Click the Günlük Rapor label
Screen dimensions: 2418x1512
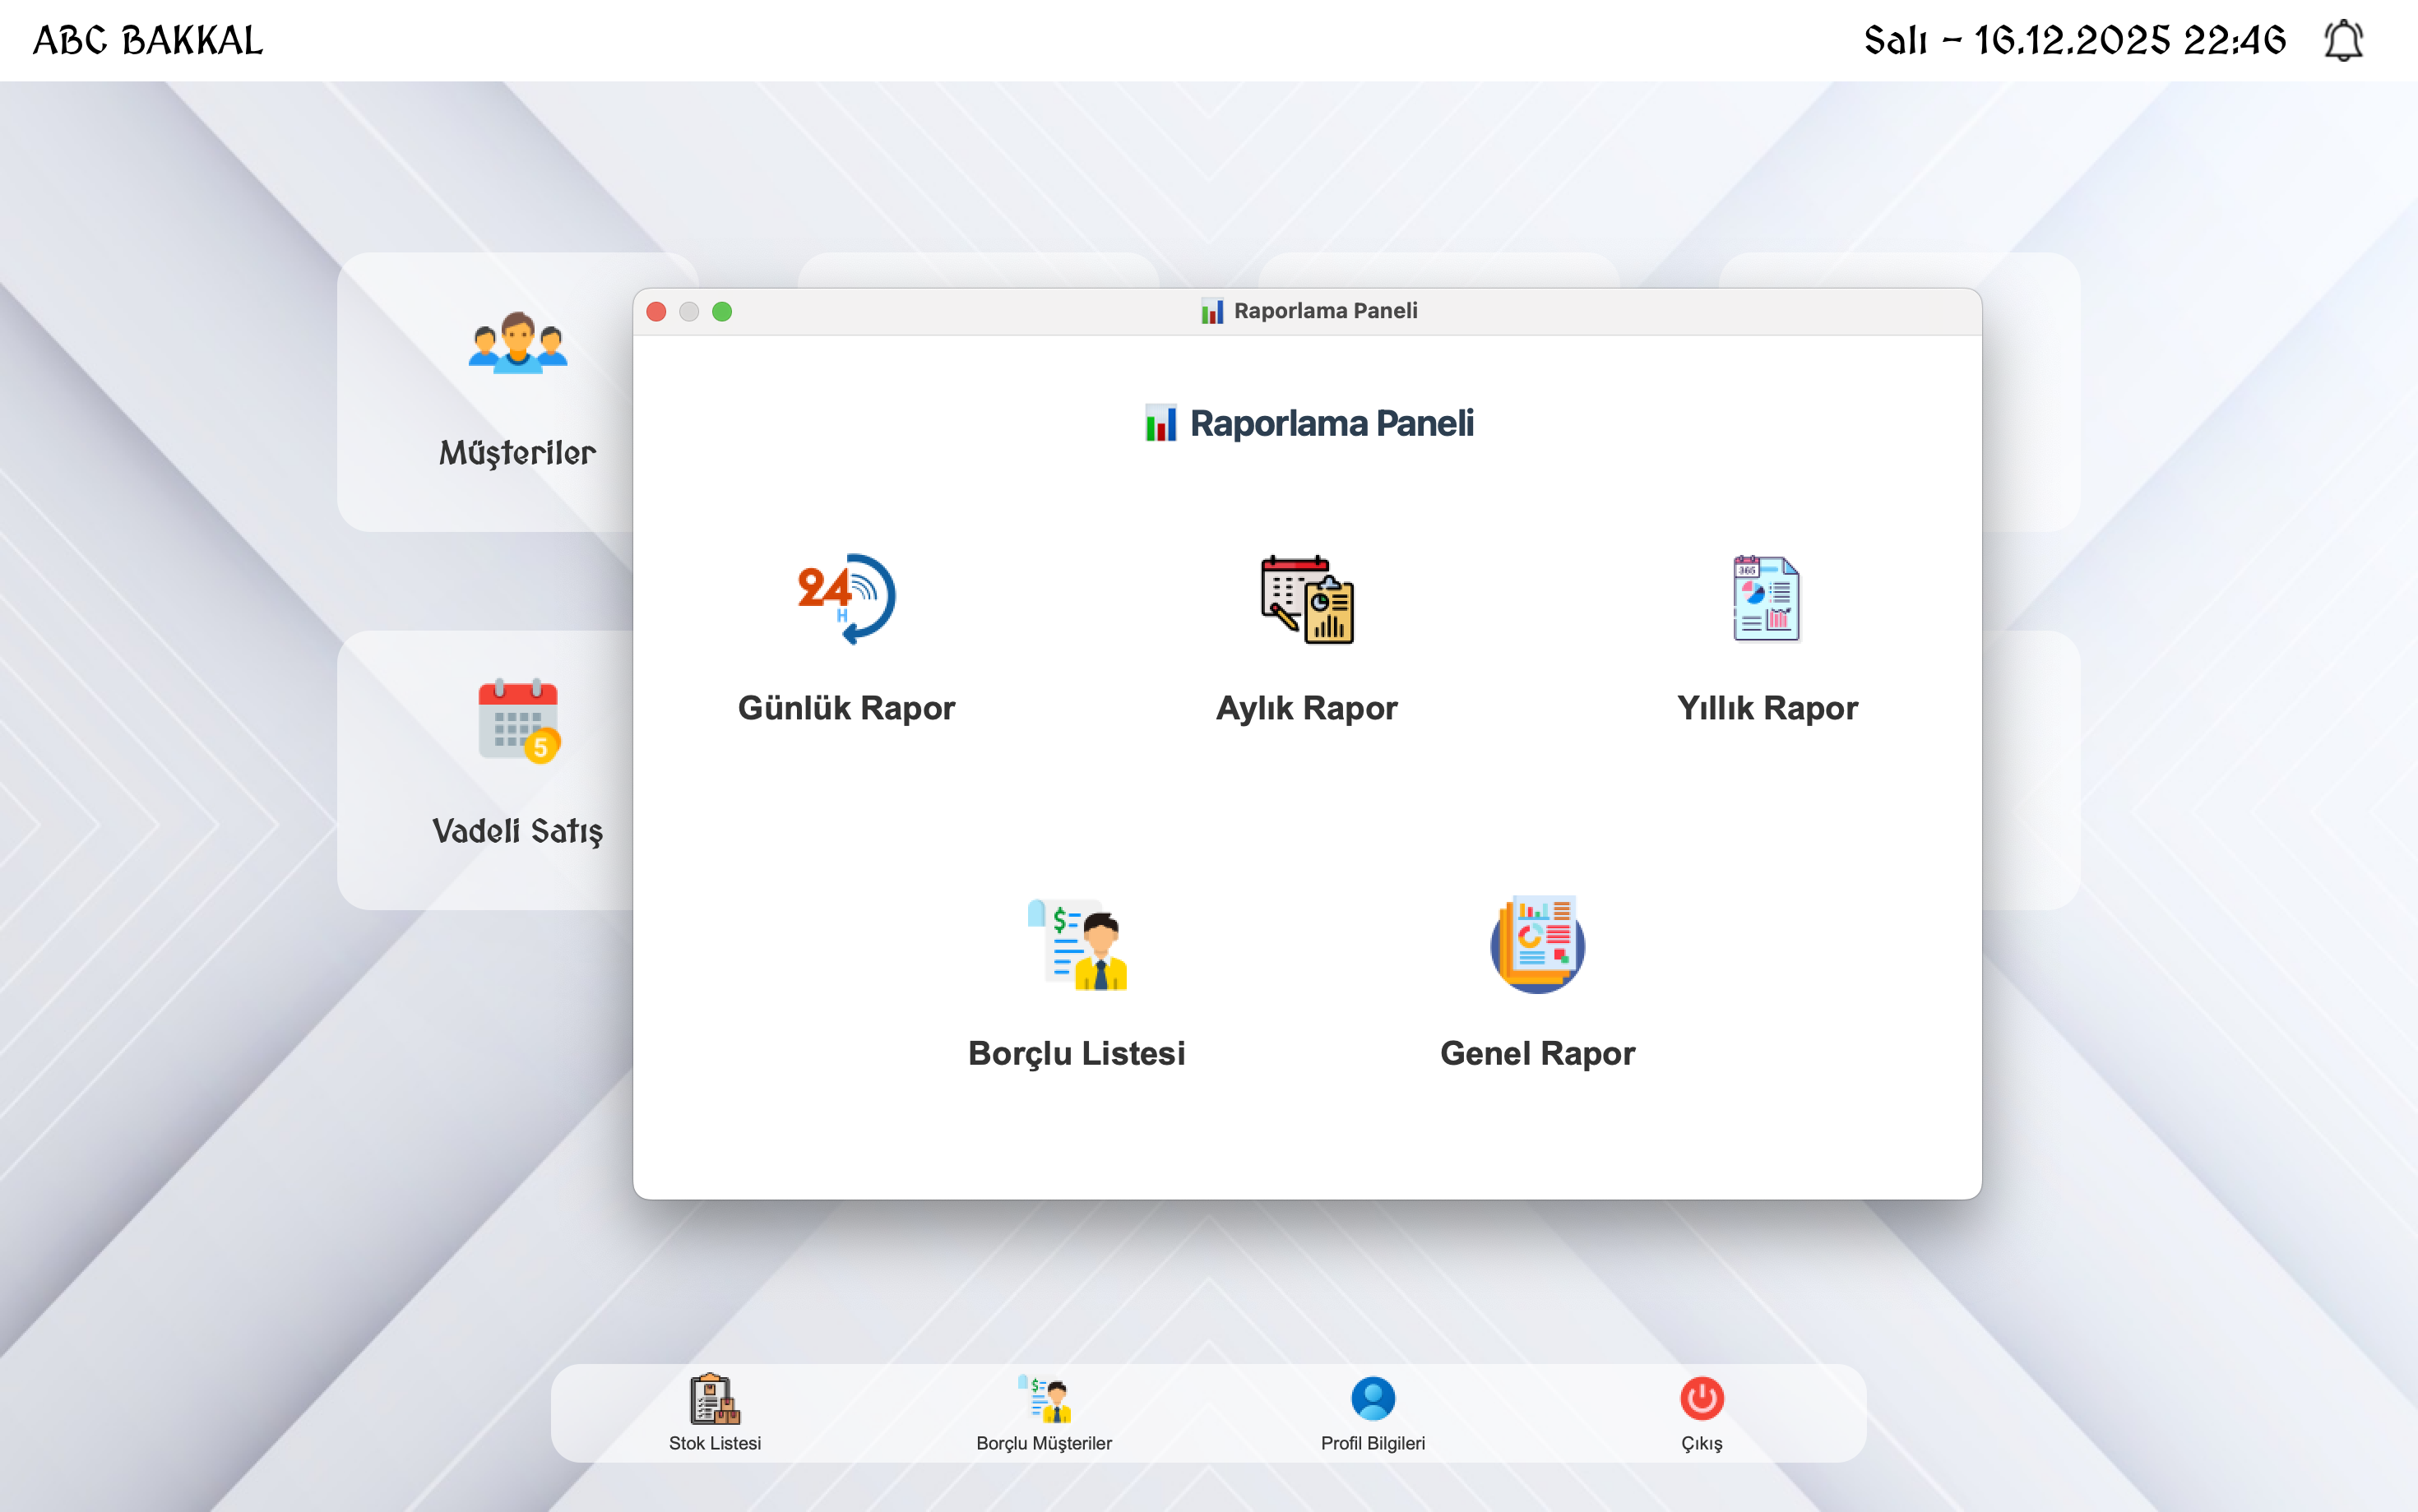tap(846, 708)
